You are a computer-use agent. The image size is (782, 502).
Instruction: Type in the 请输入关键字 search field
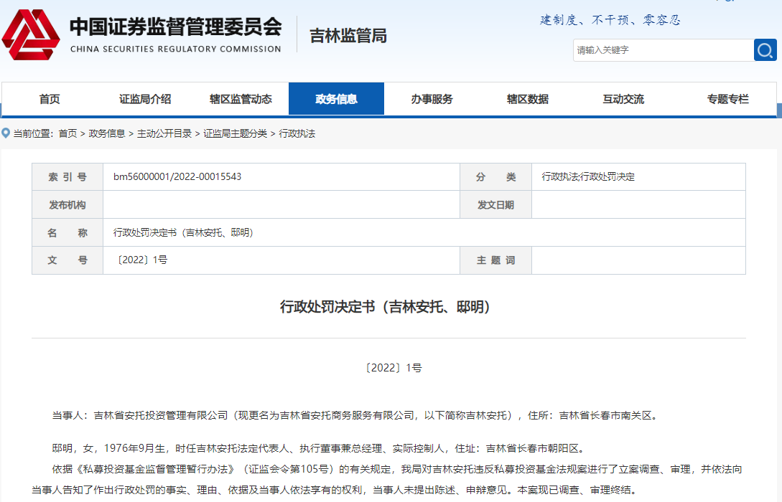[662, 50]
